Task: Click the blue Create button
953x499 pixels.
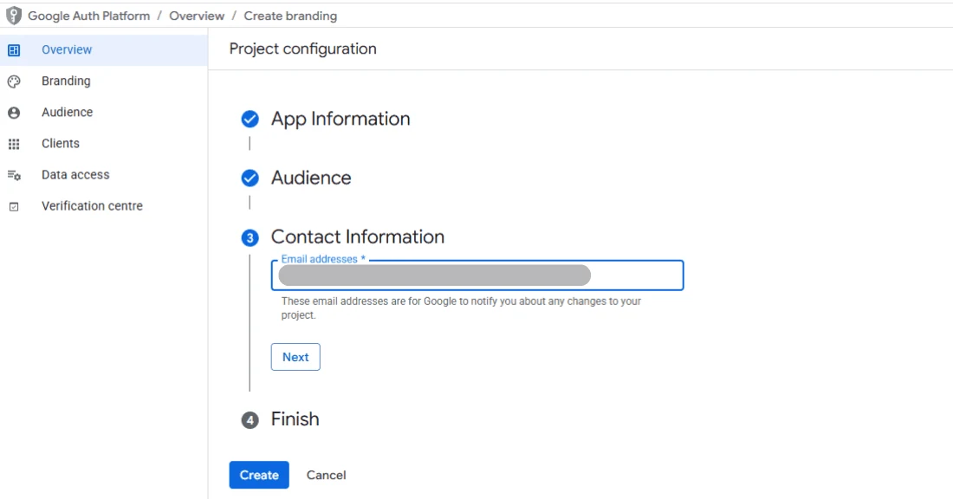Action: (259, 475)
